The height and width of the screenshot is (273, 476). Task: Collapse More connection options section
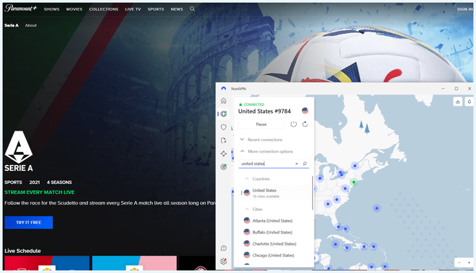coord(267,151)
